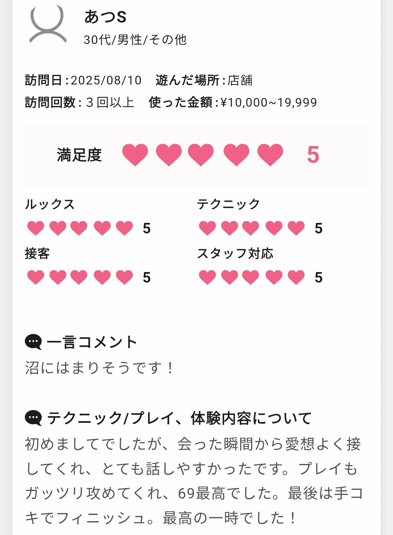Click the first heart in 満足度 row
This screenshot has height=535, width=393.
pos(135,154)
